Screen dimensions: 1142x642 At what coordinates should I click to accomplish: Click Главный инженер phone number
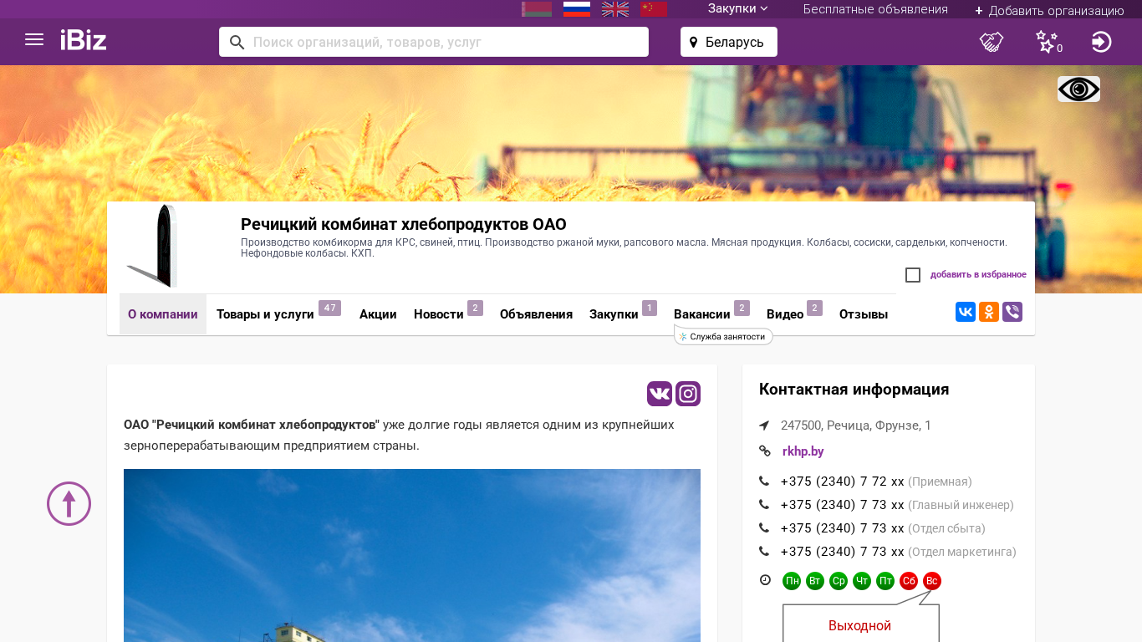pyautogui.click(x=842, y=505)
